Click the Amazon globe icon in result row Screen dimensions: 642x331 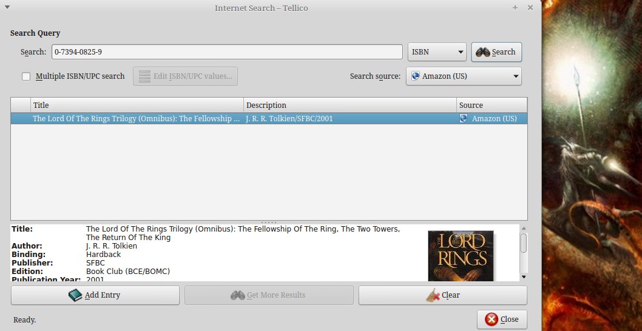pyautogui.click(x=463, y=119)
